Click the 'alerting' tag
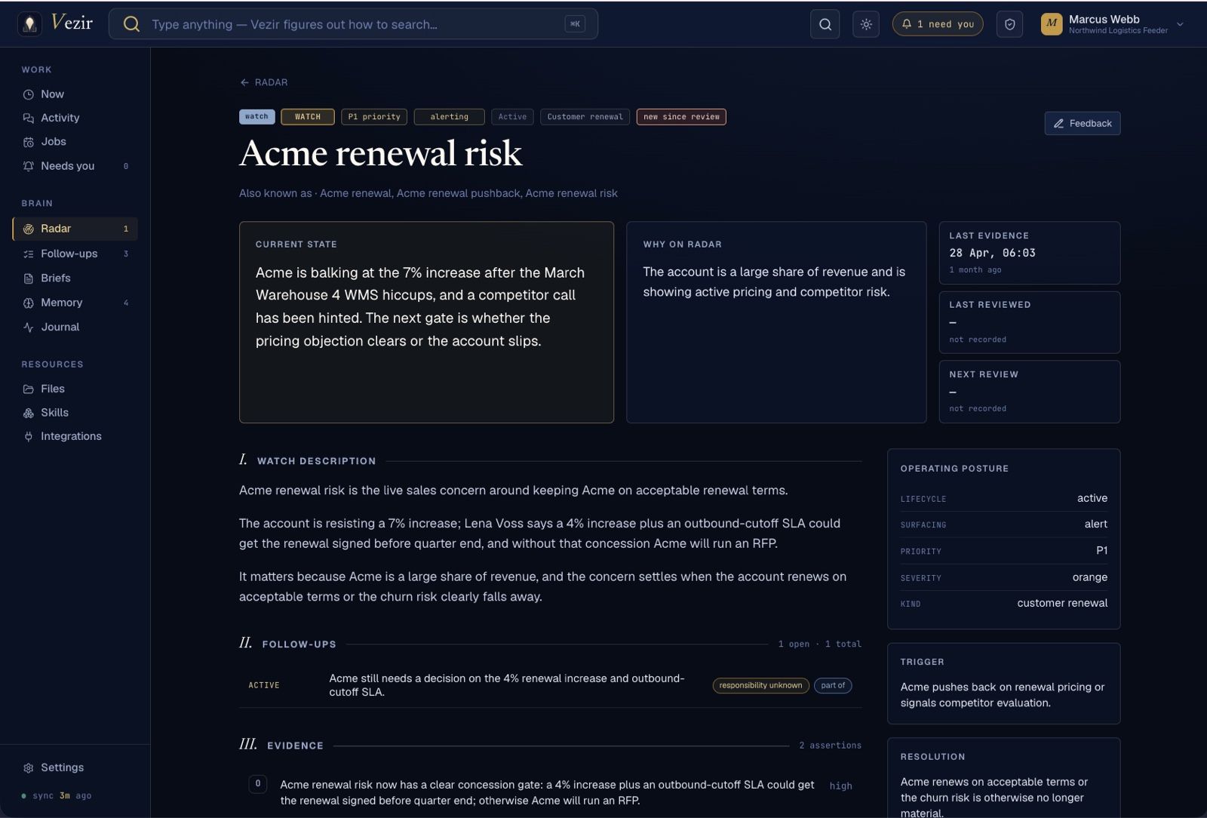 coord(450,117)
